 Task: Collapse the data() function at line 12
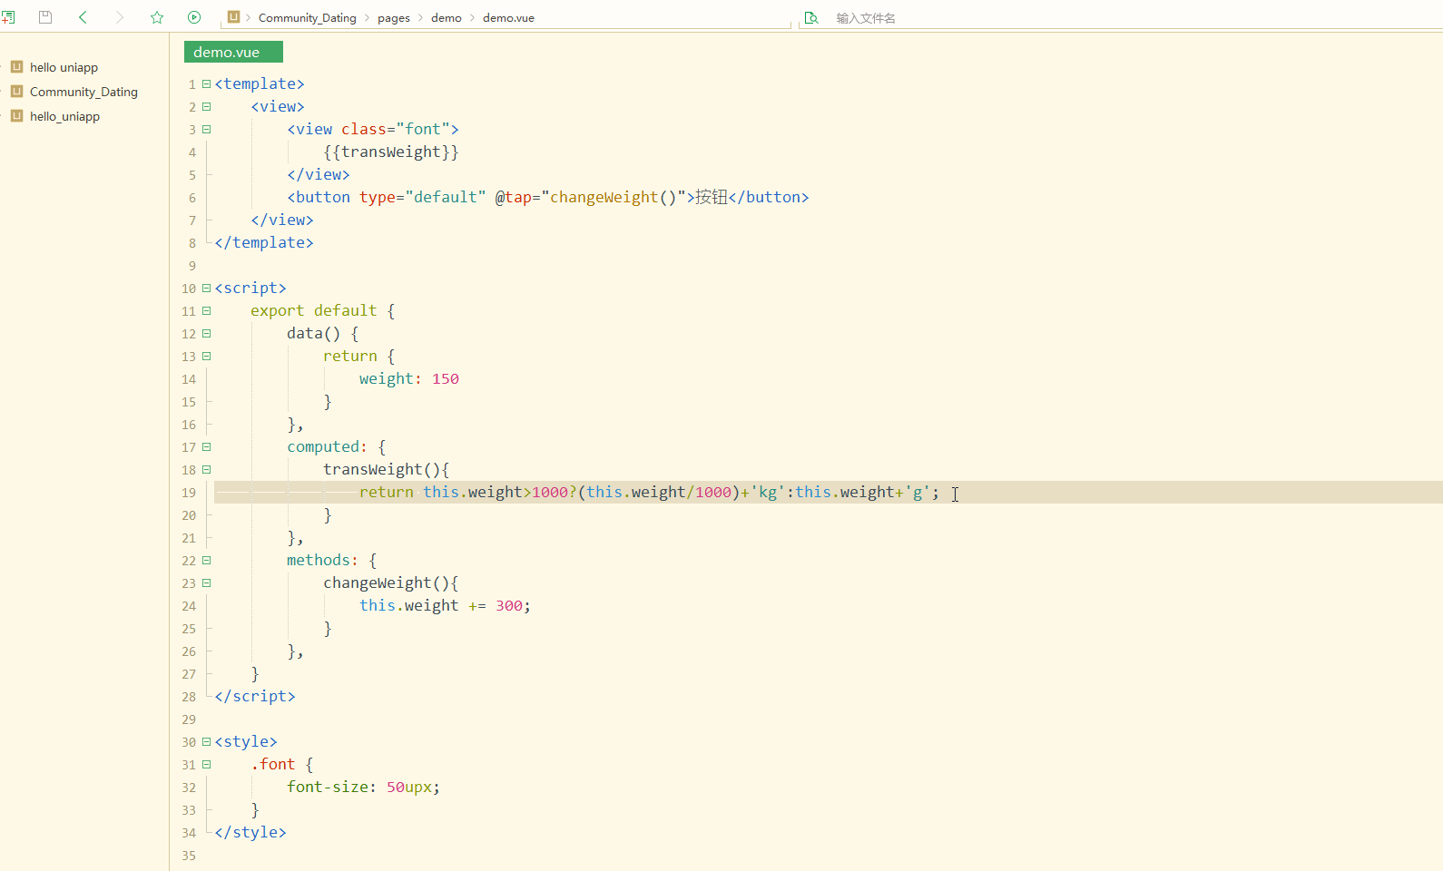(206, 333)
